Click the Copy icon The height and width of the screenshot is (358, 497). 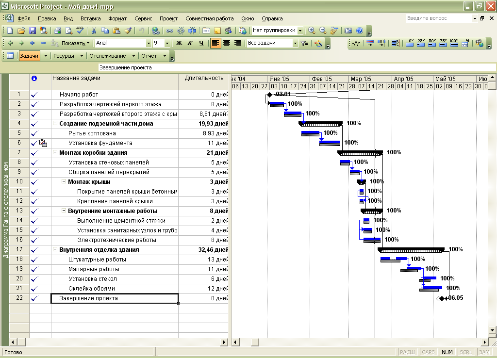[105, 31]
